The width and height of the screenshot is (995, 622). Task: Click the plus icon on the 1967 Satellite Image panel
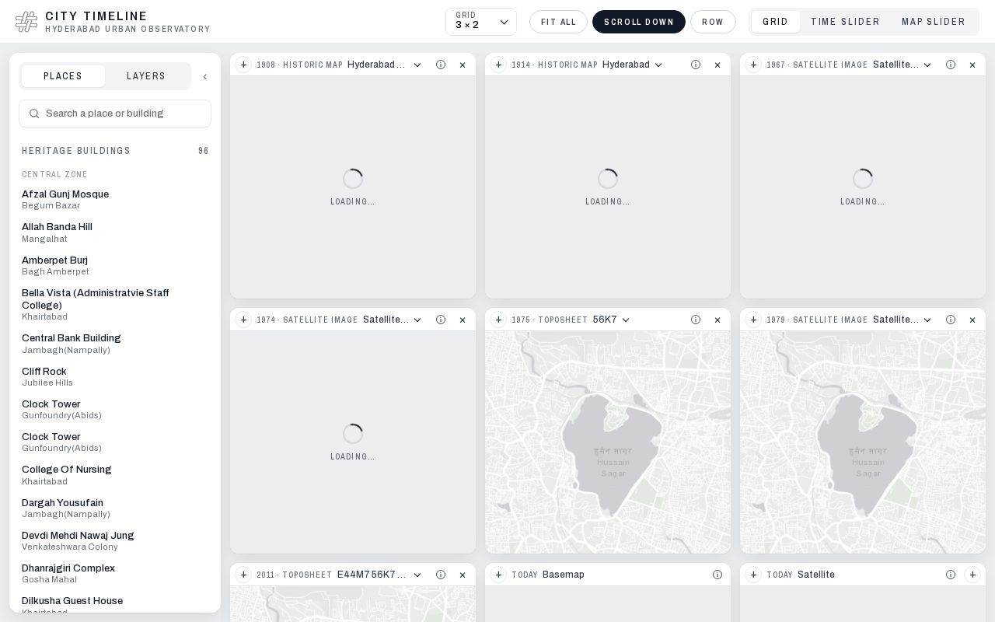coord(753,65)
